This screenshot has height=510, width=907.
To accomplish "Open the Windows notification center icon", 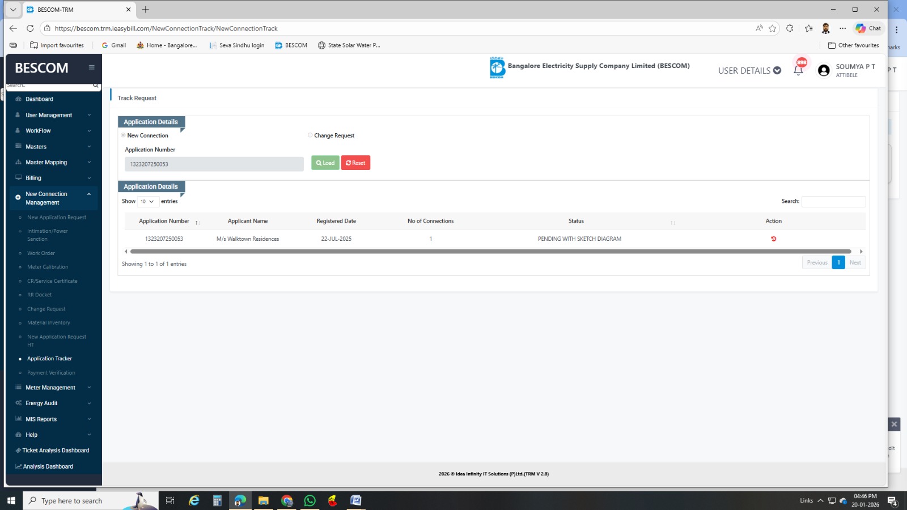I will (x=892, y=501).
